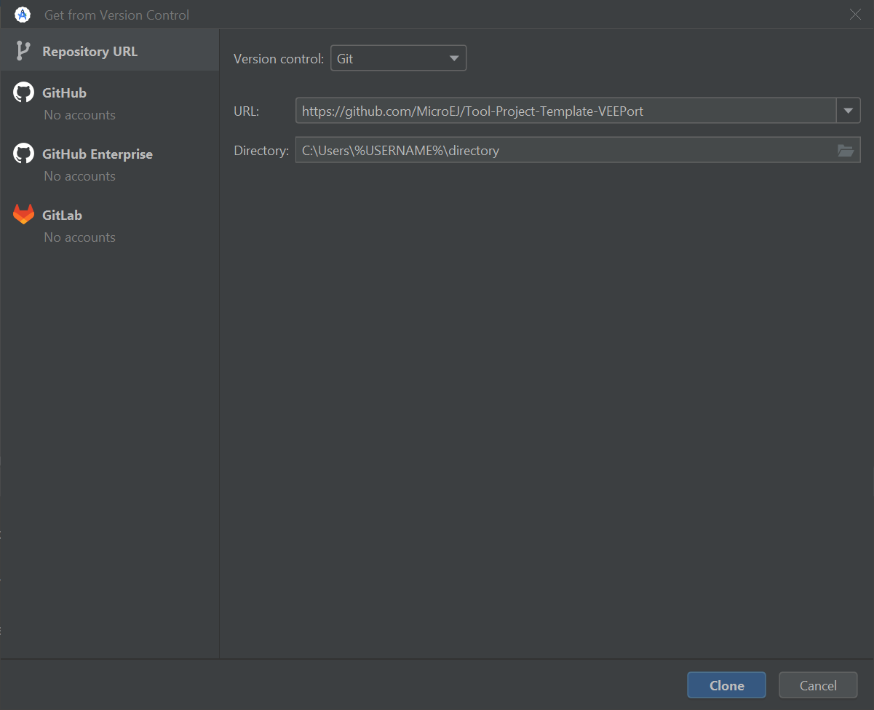
Task: Click the Android Studio logo in title bar
Action: pos(22,15)
